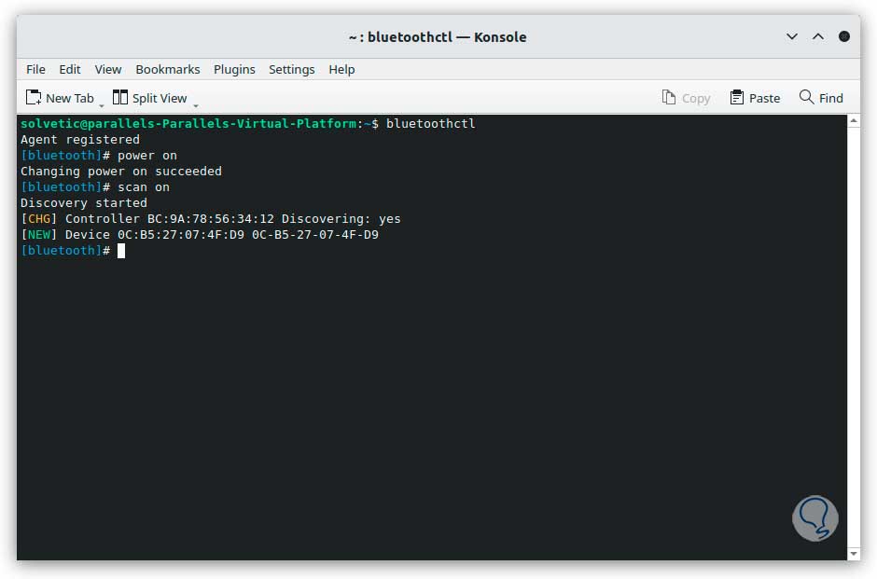Open the File menu

35,69
